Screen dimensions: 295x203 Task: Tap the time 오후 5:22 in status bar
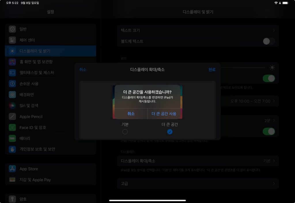click(12, 3)
